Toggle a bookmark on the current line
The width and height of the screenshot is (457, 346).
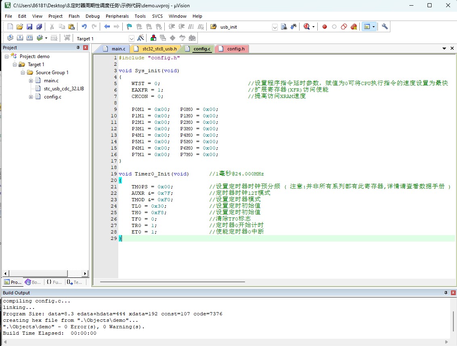130,27
